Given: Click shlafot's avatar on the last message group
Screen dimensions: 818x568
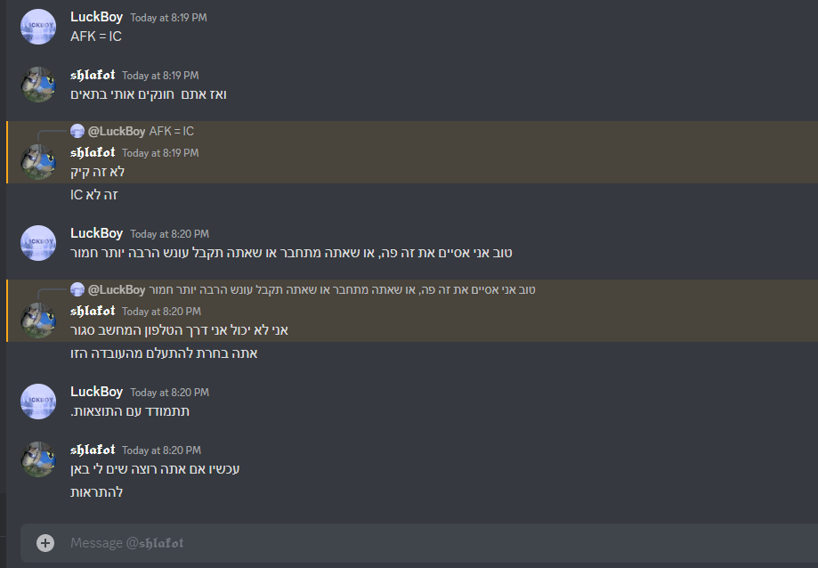Looking at the screenshot, I should point(38,459).
